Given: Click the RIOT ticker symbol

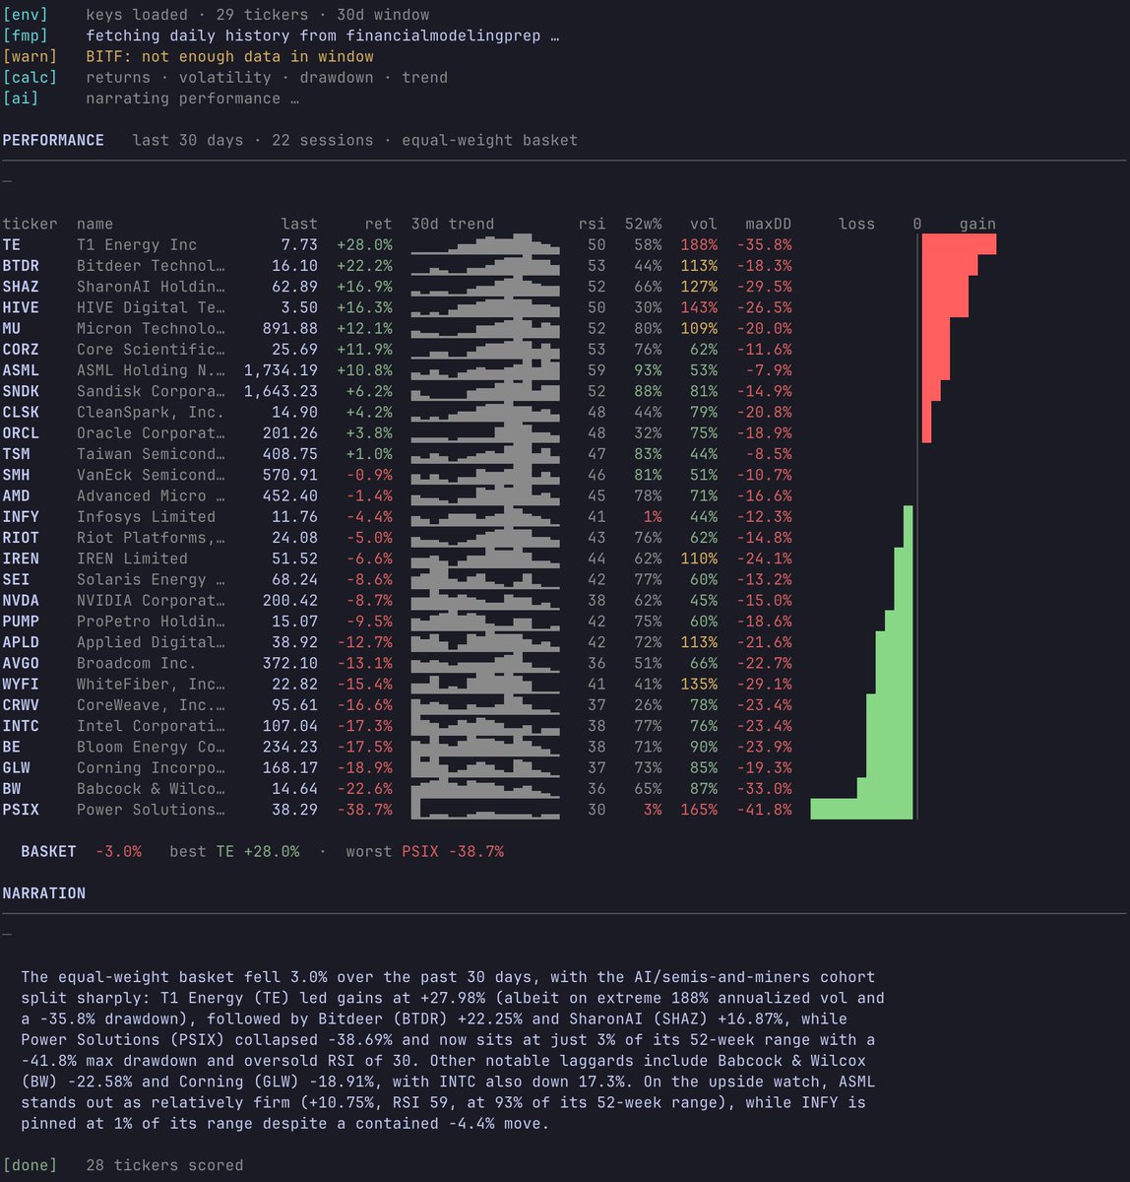Looking at the screenshot, I should [21, 538].
